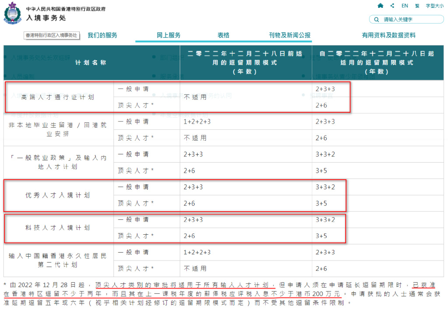Viewport: 448px width, 309px height.
Task: Select the 优秀人才入境计划 highlighted row
Action: (57, 195)
